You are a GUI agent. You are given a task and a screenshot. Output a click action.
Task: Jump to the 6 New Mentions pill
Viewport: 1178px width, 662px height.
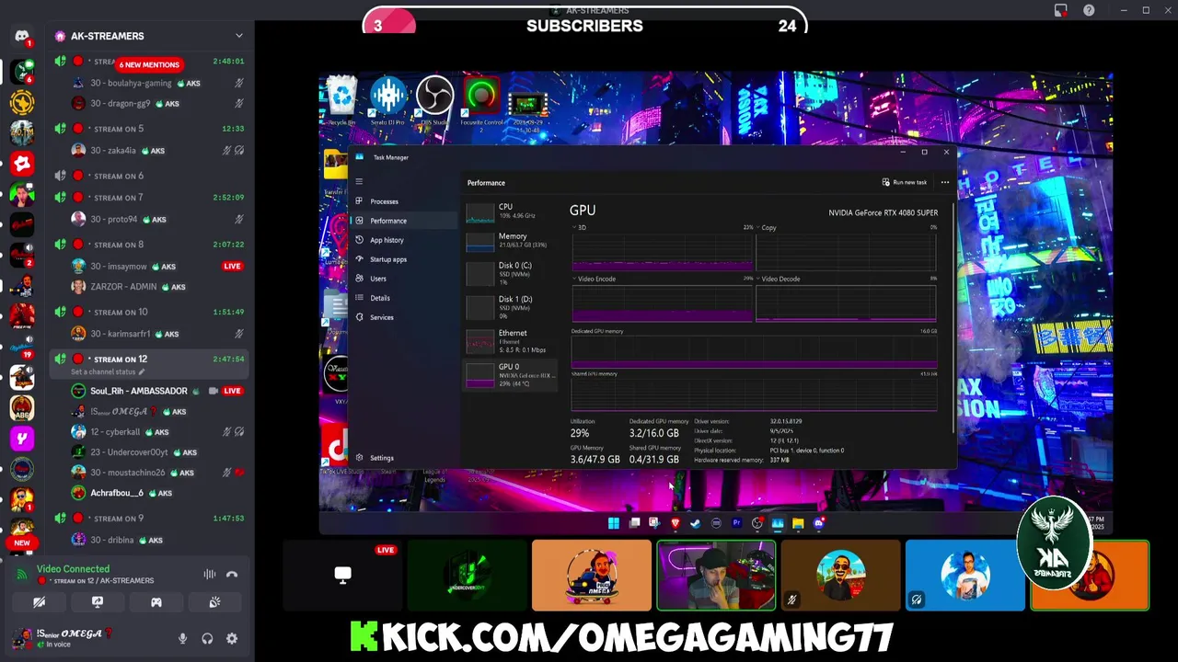click(149, 64)
